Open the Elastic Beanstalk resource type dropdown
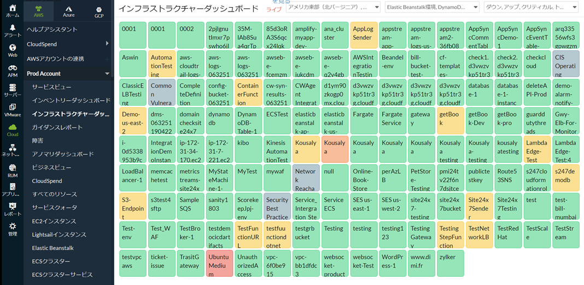The width and height of the screenshot is (584, 285). (431, 7)
